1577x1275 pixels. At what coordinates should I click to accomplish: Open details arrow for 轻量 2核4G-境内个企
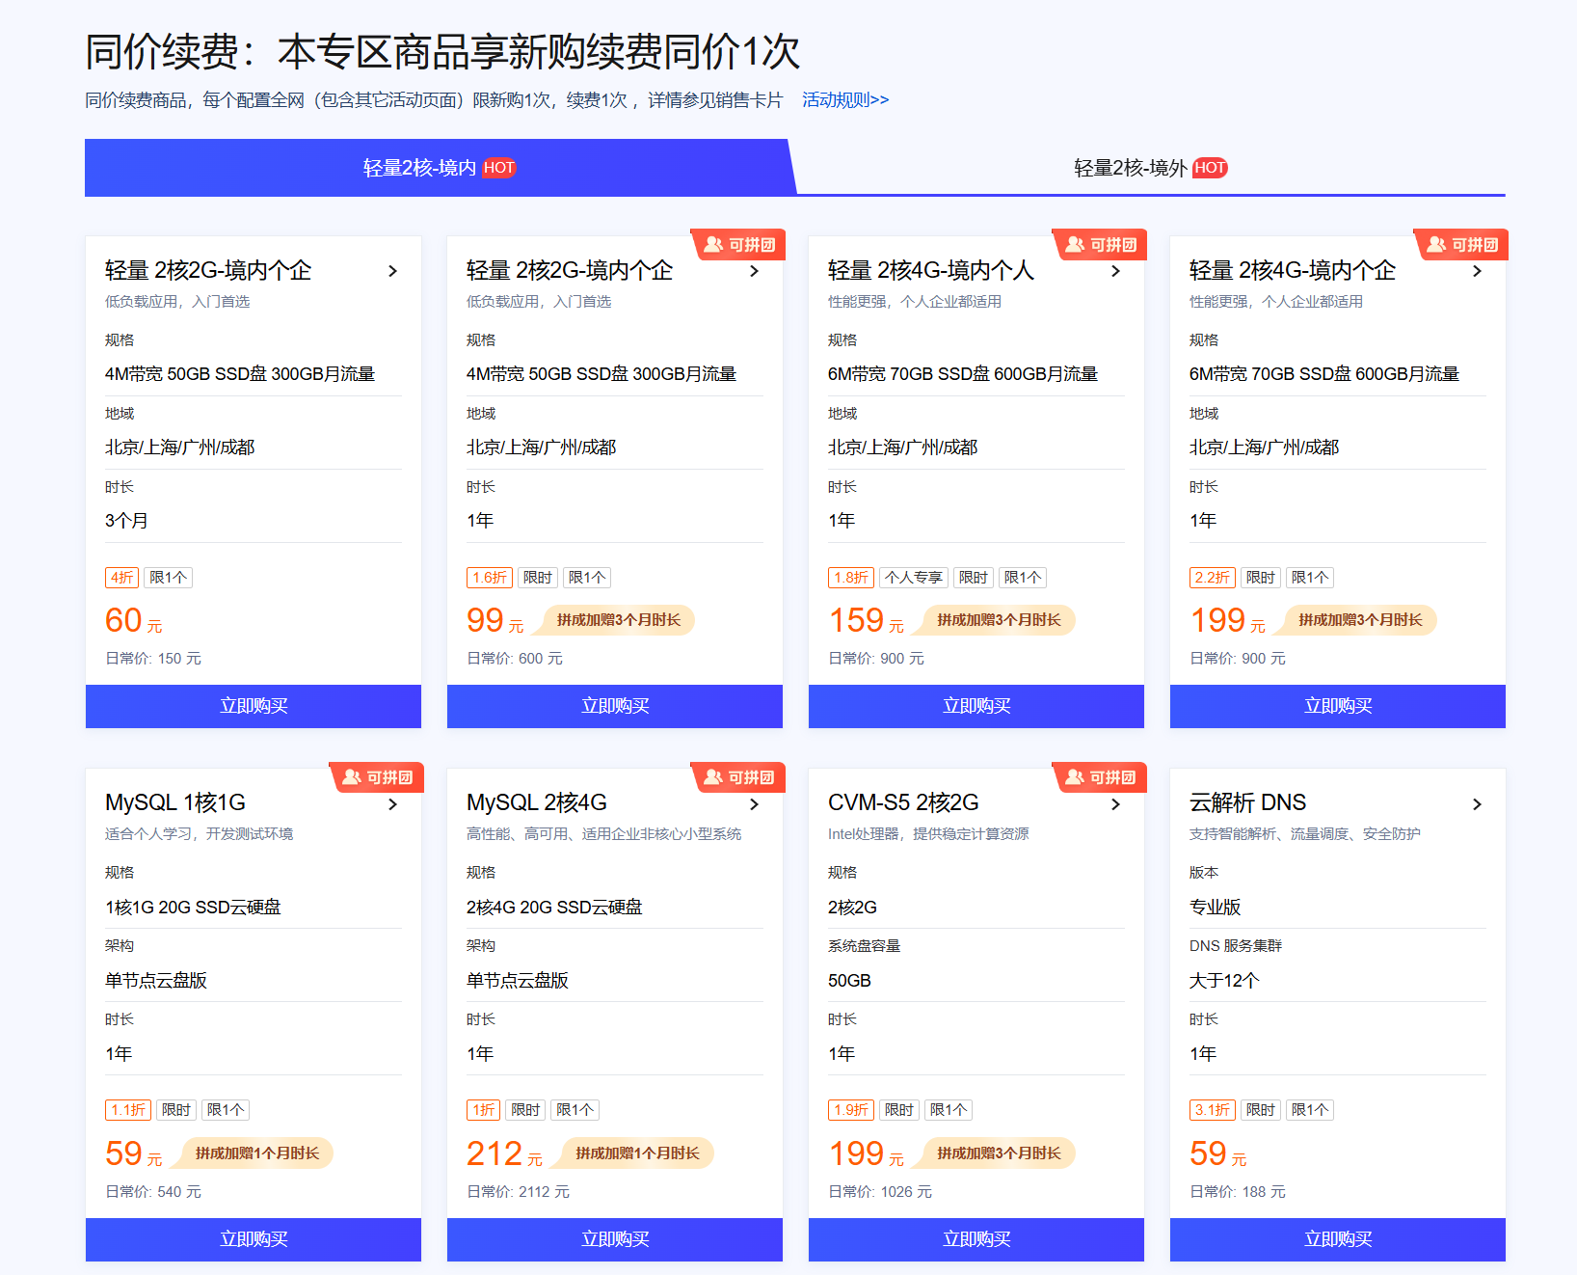[1477, 271]
